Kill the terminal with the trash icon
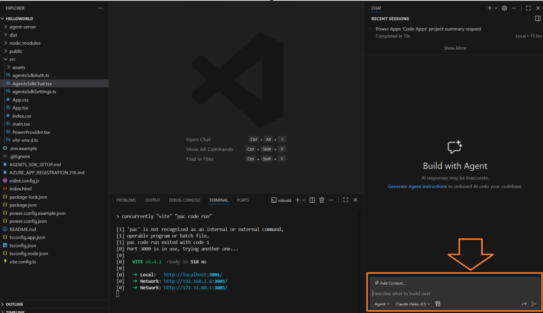The width and height of the screenshot is (543, 313). (x=321, y=200)
